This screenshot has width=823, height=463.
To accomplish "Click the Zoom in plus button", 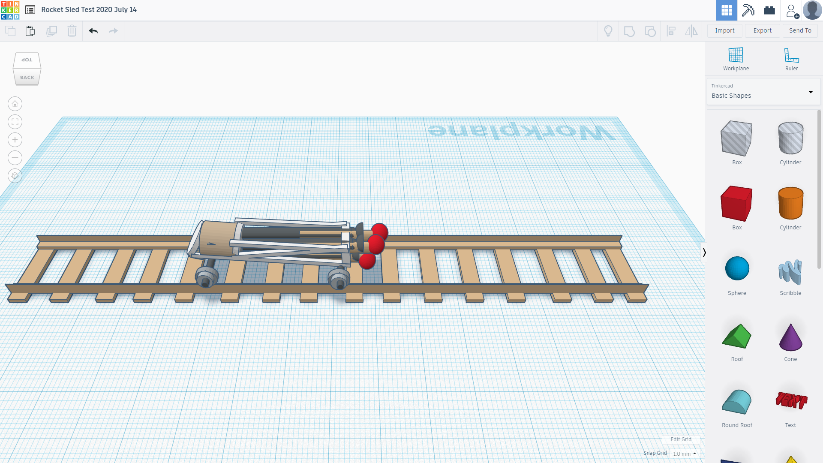I will [15, 140].
